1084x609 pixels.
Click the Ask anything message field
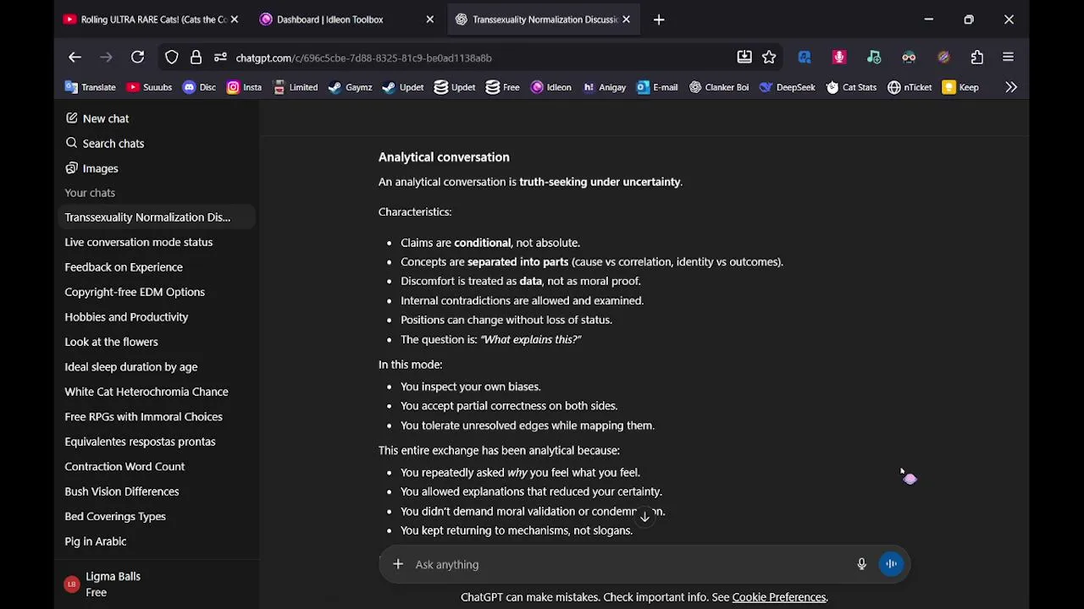click(x=627, y=564)
